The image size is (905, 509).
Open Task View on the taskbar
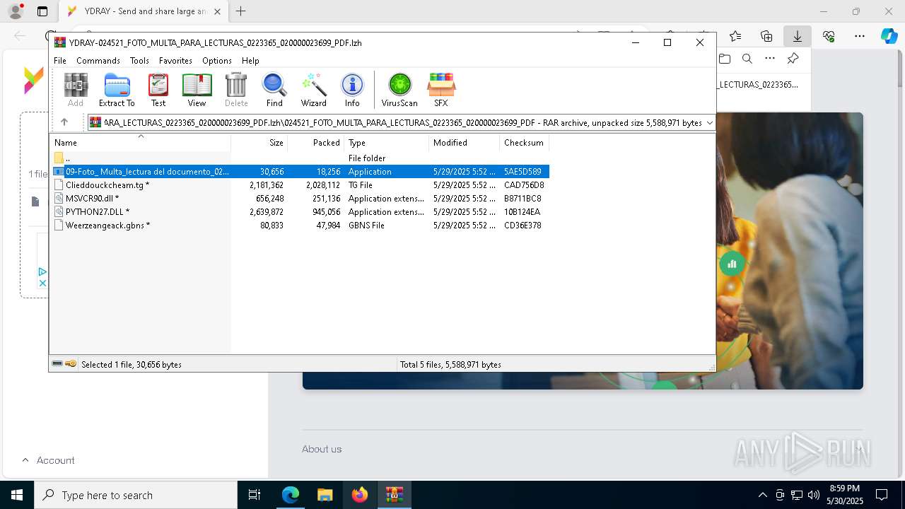coord(255,495)
